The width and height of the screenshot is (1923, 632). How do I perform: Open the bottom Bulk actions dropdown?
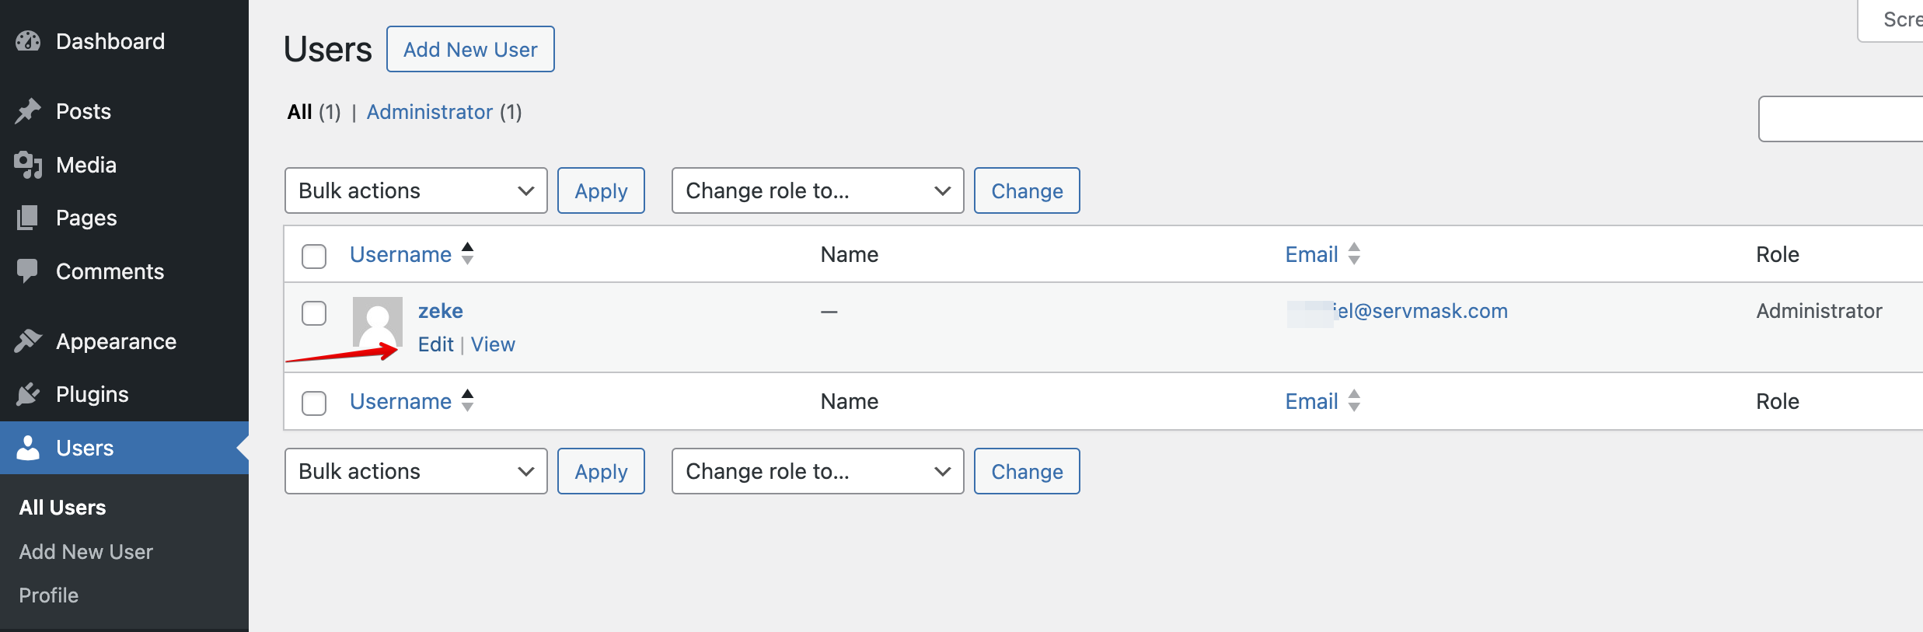click(x=416, y=471)
